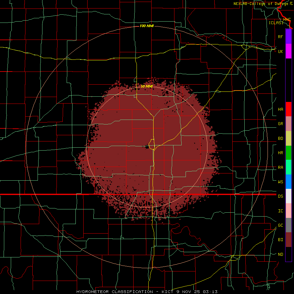The image size is (294, 294).
Task: Click the BI dark red legend swatch
Action: (x=288, y=240)
